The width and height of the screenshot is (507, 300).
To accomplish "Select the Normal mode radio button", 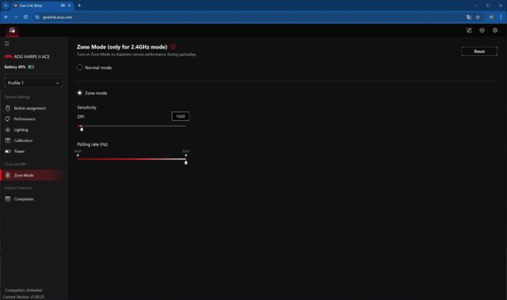I will coord(79,67).
